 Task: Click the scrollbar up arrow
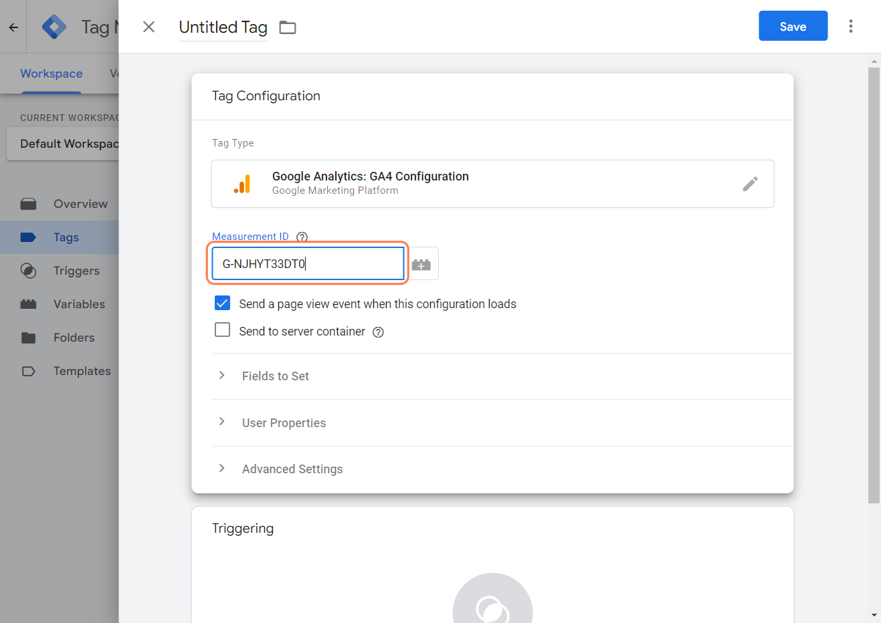tap(874, 61)
